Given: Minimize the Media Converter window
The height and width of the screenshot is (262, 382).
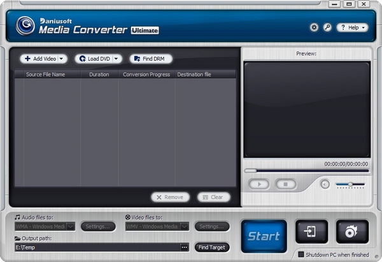Looking at the screenshot, I should 334,4.
